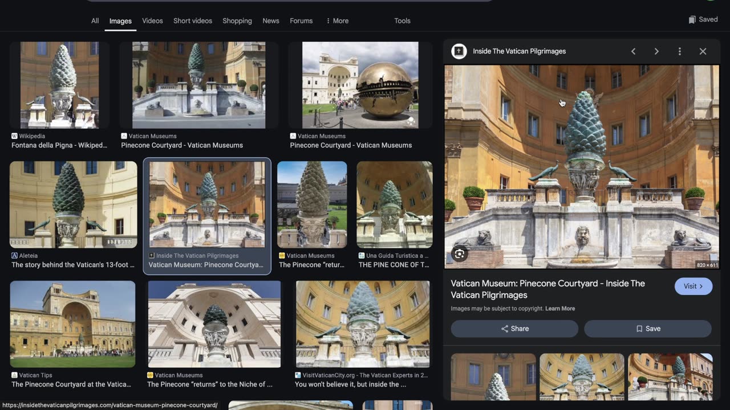
Task: Open the Una Guida Turistica thumbnail
Action: 395,204
